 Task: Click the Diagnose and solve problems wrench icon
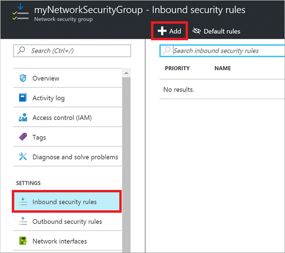pyautogui.click(x=23, y=157)
